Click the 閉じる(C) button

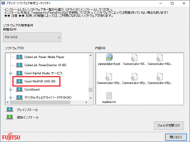coord(176,137)
